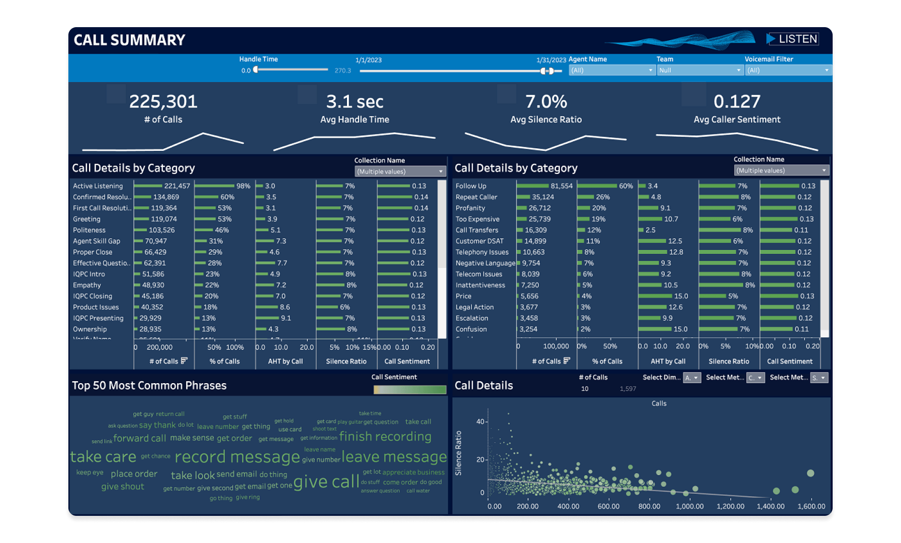The width and height of the screenshot is (901, 543).
Task: Select the Empathy category row
Action: coord(254,285)
